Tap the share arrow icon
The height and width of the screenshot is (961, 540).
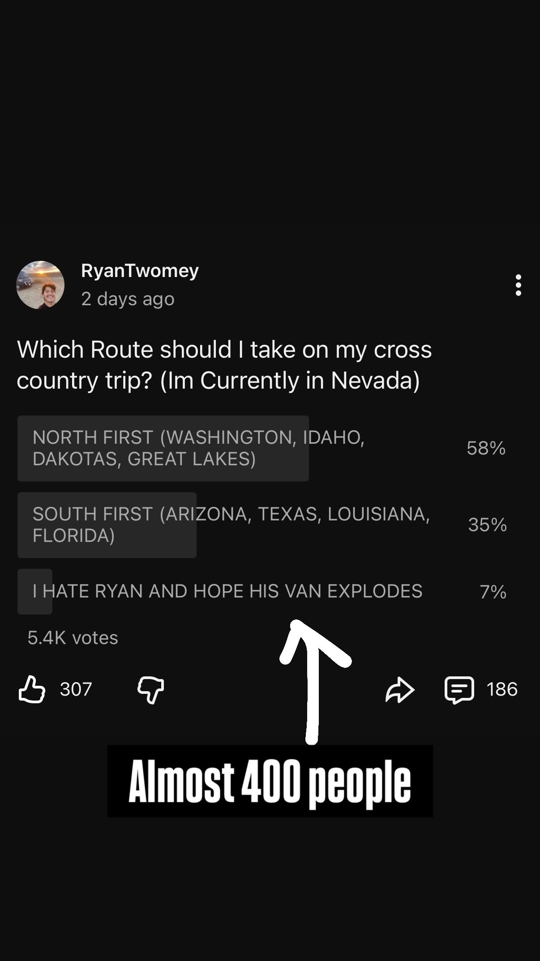[x=399, y=690]
